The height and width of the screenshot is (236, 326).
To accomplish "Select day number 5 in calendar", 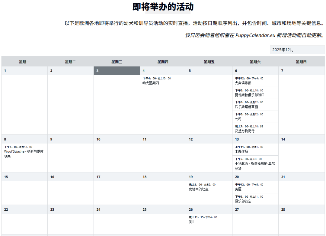I will pyautogui.click(x=190, y=71).
